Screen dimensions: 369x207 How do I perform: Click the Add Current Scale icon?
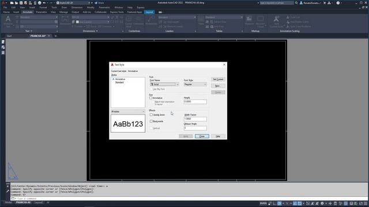(x=276, y=19)
